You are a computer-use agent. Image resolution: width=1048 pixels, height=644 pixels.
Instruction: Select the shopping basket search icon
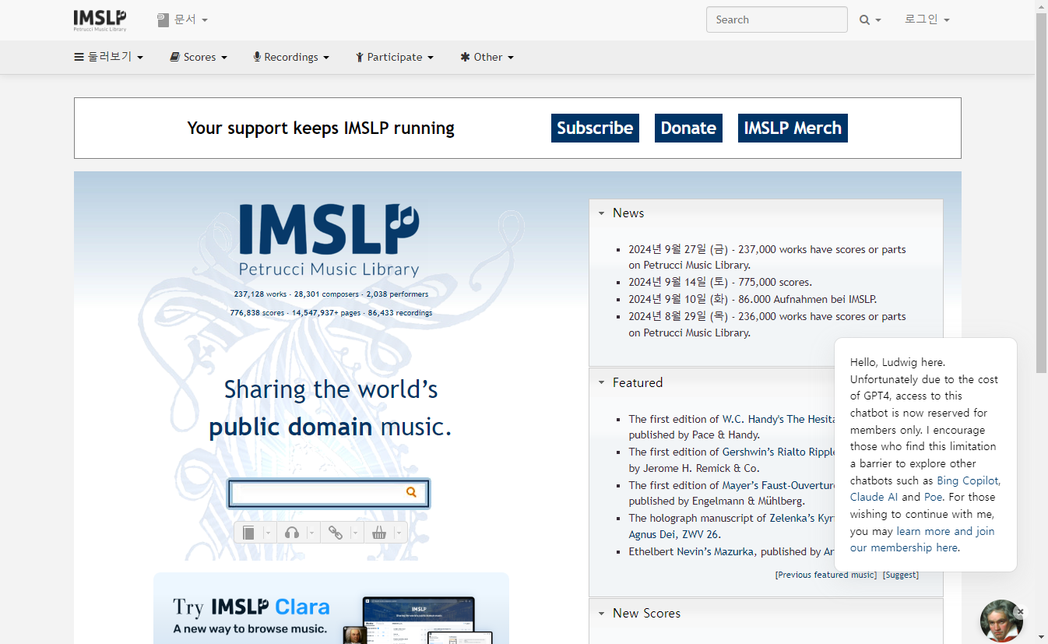point(379,533)
